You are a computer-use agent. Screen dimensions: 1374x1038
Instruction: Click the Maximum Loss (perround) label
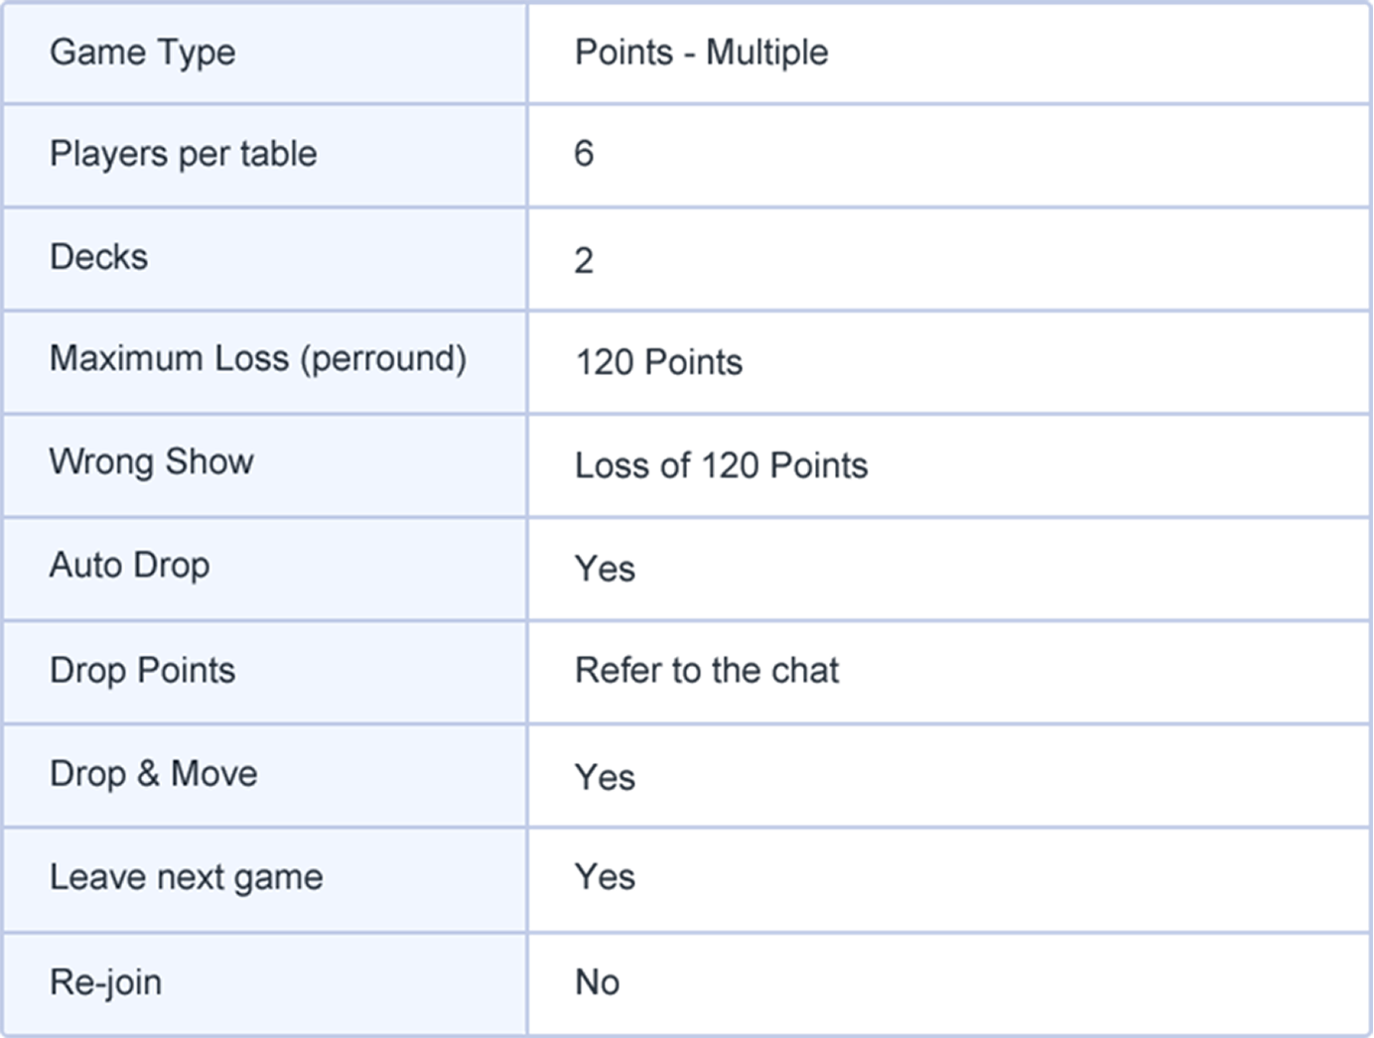pyautogui.click(x=258, y=358)
